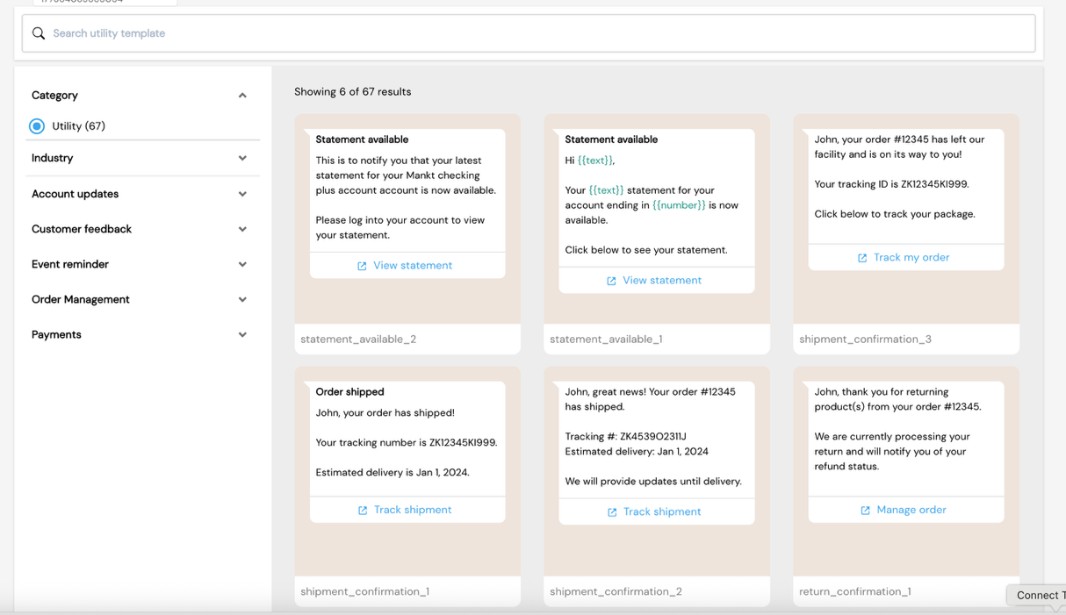Open the Payments filter label
The width and height of the screenshot is (1066, 615).
click(x=56, y=334)
